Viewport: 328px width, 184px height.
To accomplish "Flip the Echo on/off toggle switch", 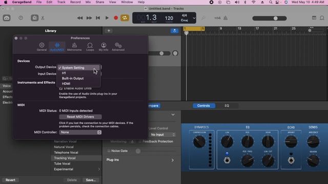I will (x=291, y=160).
